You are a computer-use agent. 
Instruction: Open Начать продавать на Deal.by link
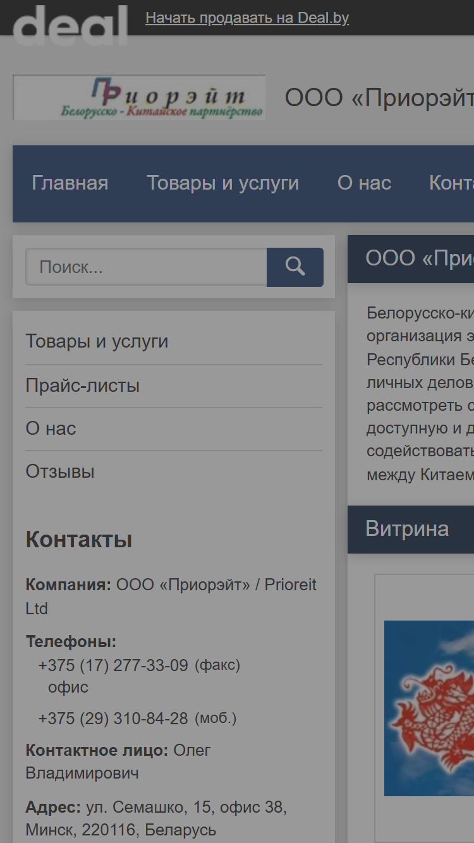pyautogui.click(x=247, y=18)
